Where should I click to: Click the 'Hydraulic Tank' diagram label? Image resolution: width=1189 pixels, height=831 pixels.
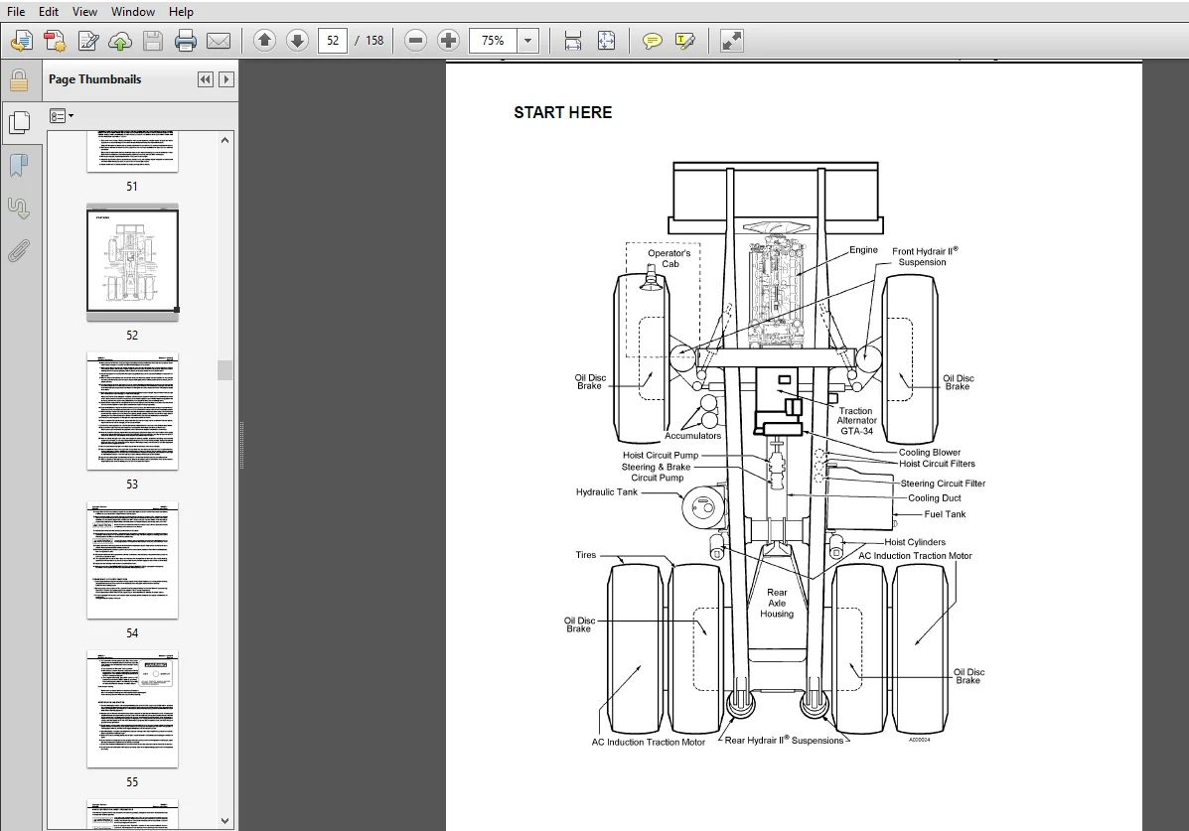click(x=607, y=492)
